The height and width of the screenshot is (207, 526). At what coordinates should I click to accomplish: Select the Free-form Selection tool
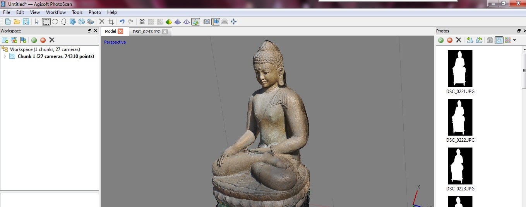(64, 22)
